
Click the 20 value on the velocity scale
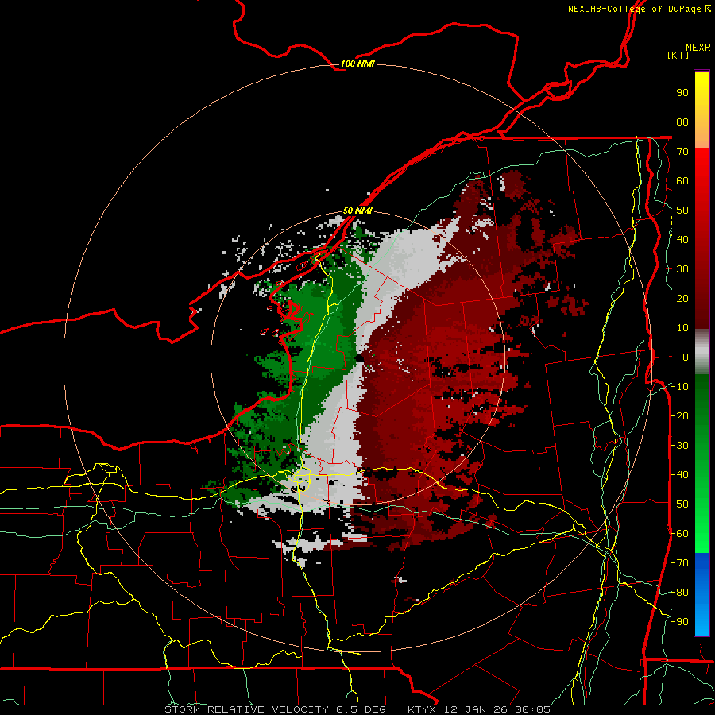[x=682, y=299]
